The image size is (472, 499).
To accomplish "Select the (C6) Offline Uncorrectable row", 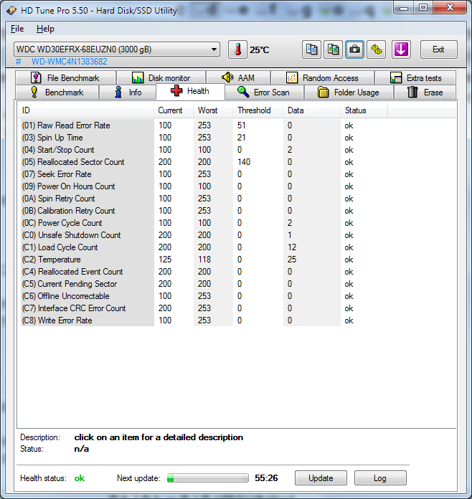I will click(x=204, y=296).
